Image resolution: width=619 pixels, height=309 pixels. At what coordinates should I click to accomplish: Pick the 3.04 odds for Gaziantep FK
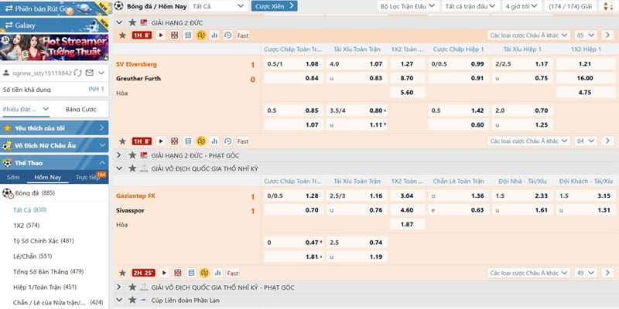click(x=408, y=195)
